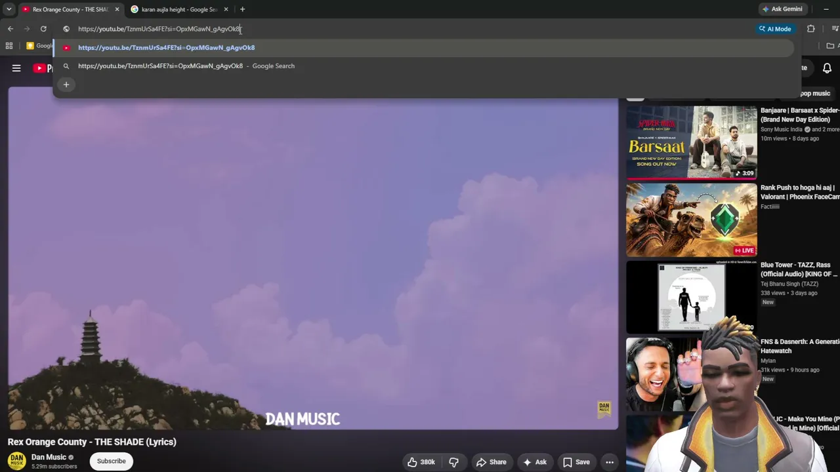840x472 pixels.
Task: Click the Ask button under the video
Action: tap(534, 462)
